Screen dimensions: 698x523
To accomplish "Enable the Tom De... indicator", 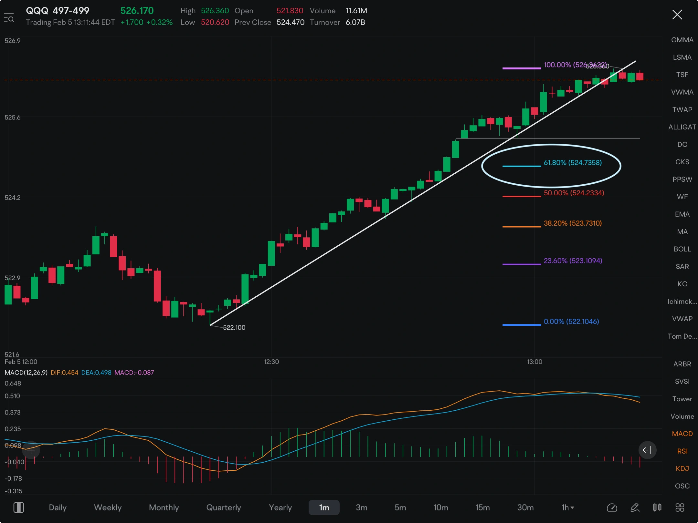I will pos(682,336).
